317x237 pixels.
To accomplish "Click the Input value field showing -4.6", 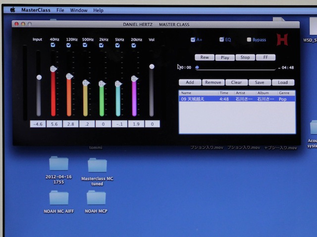I will [38, 124].
